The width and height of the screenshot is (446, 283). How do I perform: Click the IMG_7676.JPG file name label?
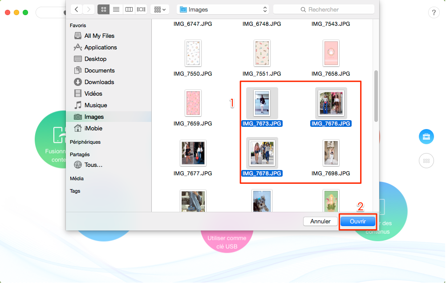click(x=331, y=124)
